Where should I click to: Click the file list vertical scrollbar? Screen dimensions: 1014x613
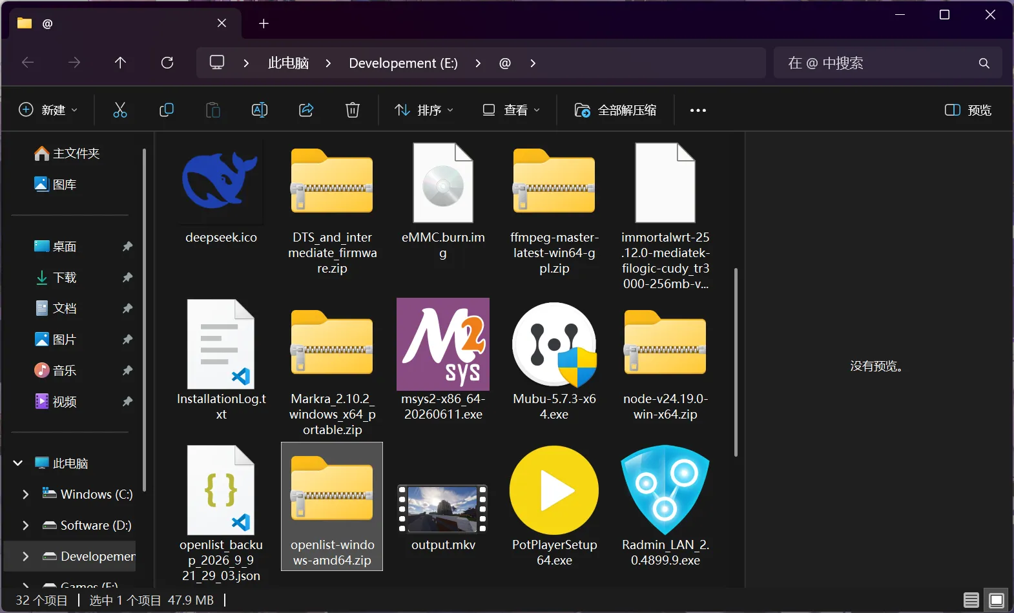(736, 362)
